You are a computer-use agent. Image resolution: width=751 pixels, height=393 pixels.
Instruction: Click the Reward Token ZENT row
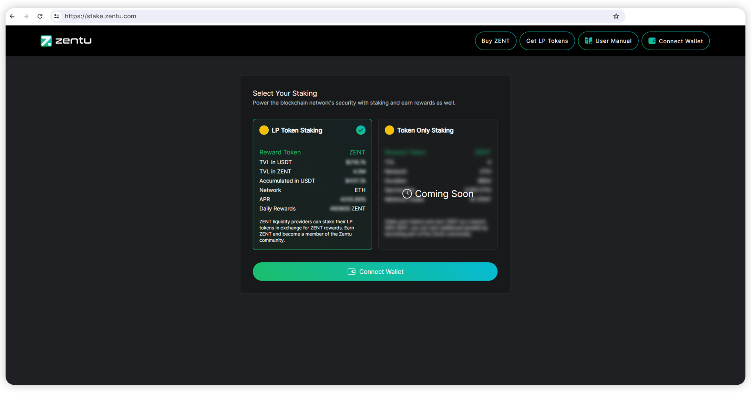click(312, 152)
